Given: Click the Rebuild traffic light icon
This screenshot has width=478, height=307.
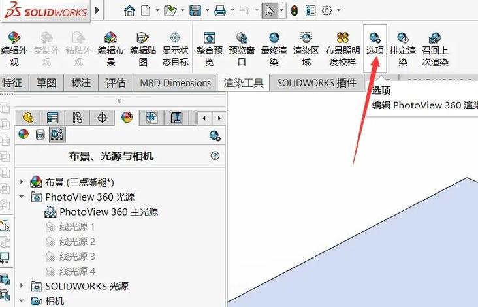Looking at the screenshot, I should (x=294, y=10).
